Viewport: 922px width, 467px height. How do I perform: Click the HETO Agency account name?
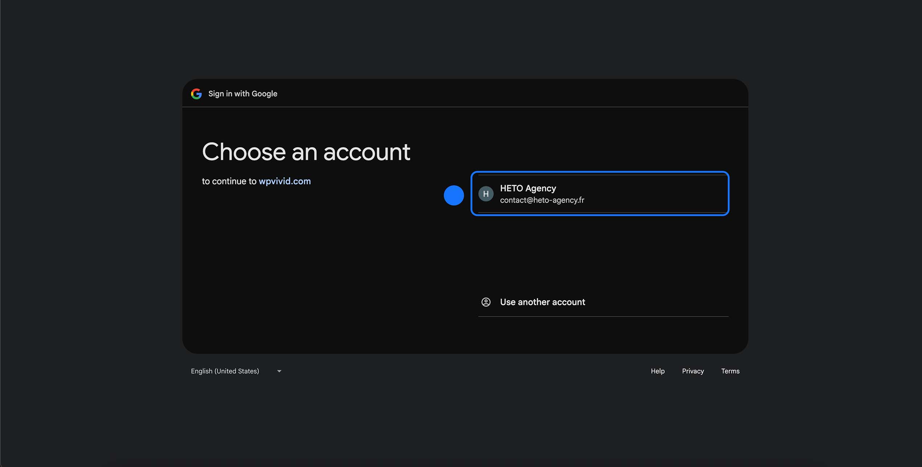pyautogui.click(x=528, y=188)
